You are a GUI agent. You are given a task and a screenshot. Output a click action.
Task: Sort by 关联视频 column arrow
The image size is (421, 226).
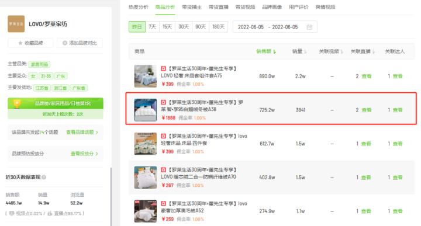[342, 51]
